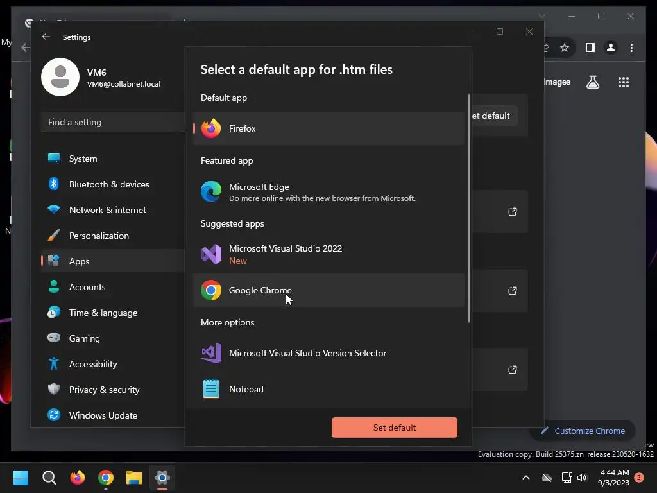Open System settings category

coord(113,159)
